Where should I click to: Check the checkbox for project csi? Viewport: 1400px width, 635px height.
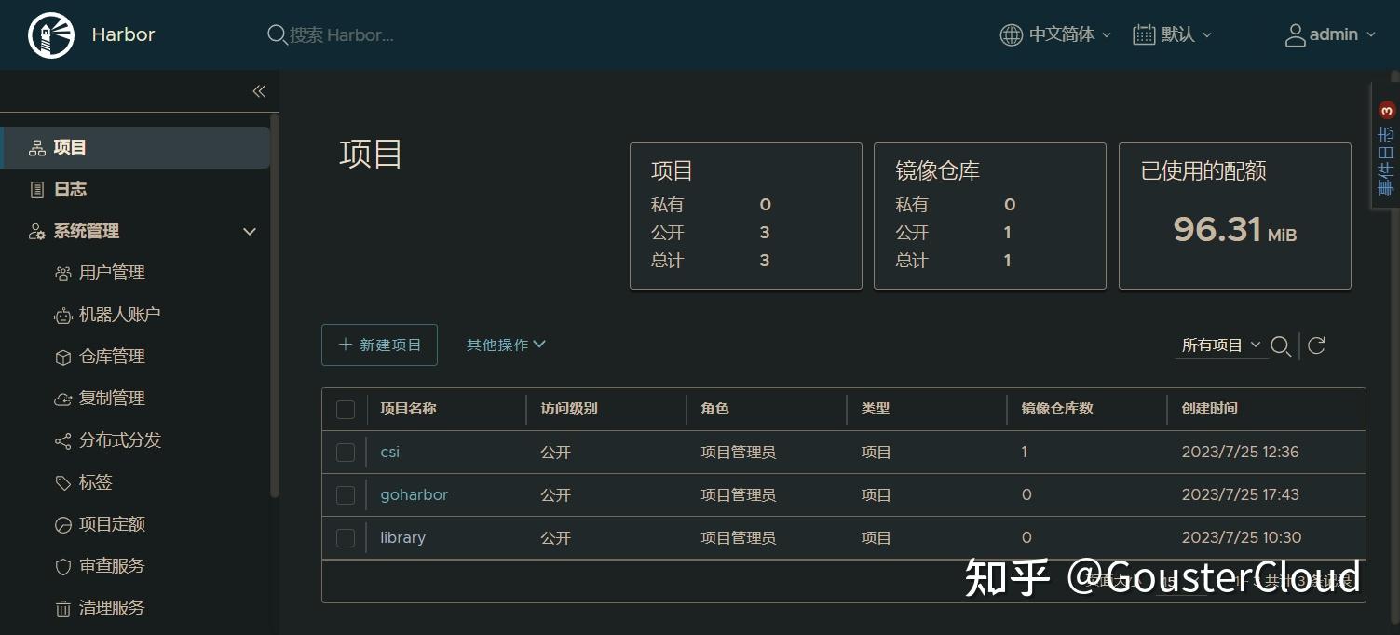[346, 452]
